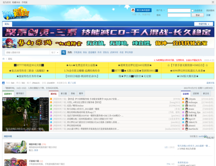Click folder icon beside 天堂2_4章汉化 thread
This screenshot has height=166, width=216.
tap(51, 102)
